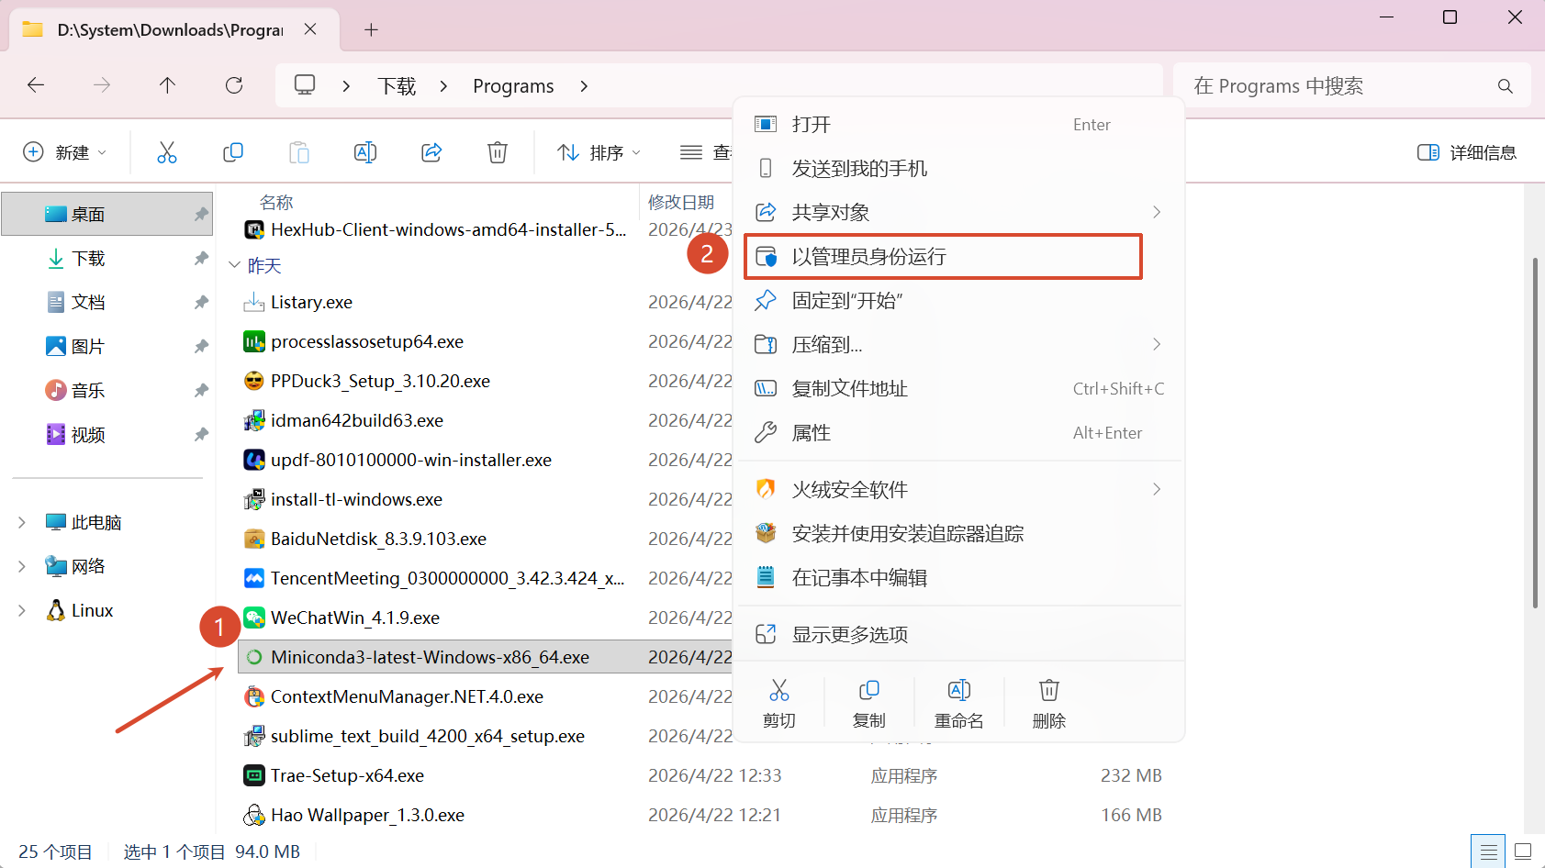Open the Sort dropdown menu
The image size is (1545, 868).
[x=599, y=152]
